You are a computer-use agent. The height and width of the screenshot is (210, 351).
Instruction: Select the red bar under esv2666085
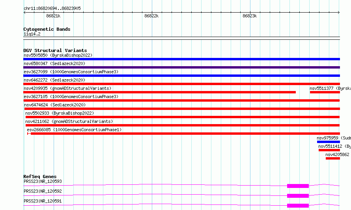click(x=183, y=134)
